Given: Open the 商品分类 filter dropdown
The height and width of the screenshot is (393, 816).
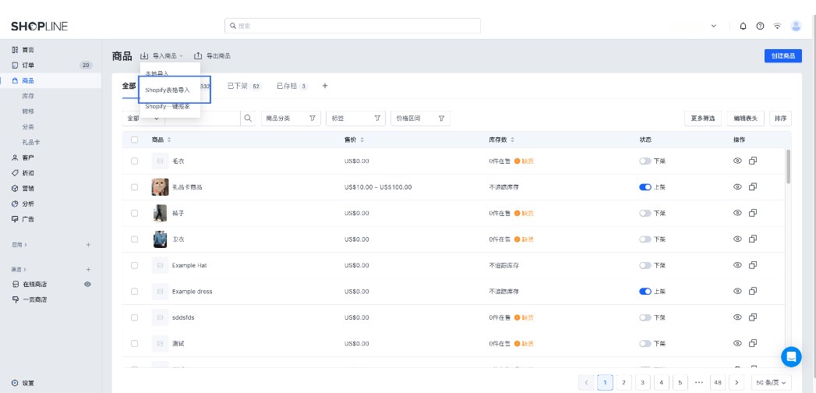Looking at the screenshot, I should 291,119.
